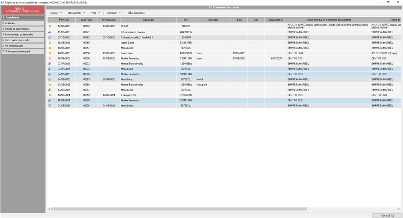Go to 2. Incidentes section
The height and width of the screenshot is (218, 403).
tap(23, 23)
